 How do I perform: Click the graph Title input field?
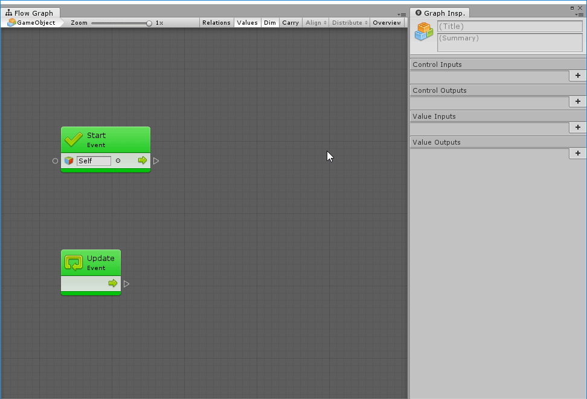pyautogui.click(x=510, y=27)
